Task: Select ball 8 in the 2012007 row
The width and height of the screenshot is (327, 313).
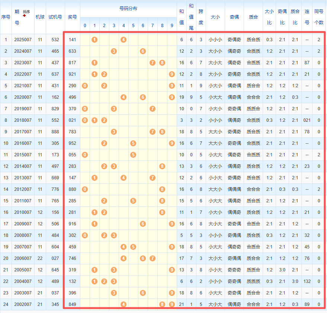Action: [x=162, y=189]
